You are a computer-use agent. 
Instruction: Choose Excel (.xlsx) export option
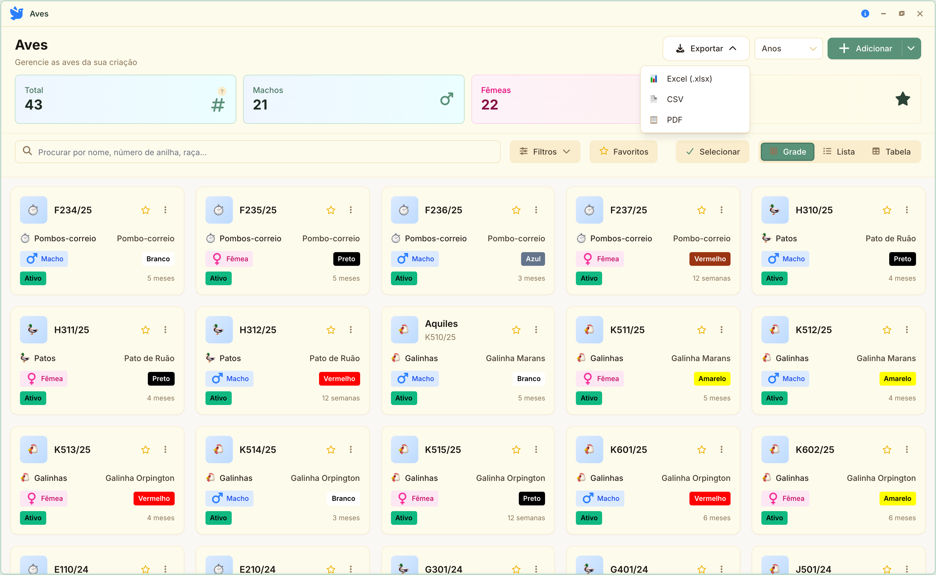695,79
